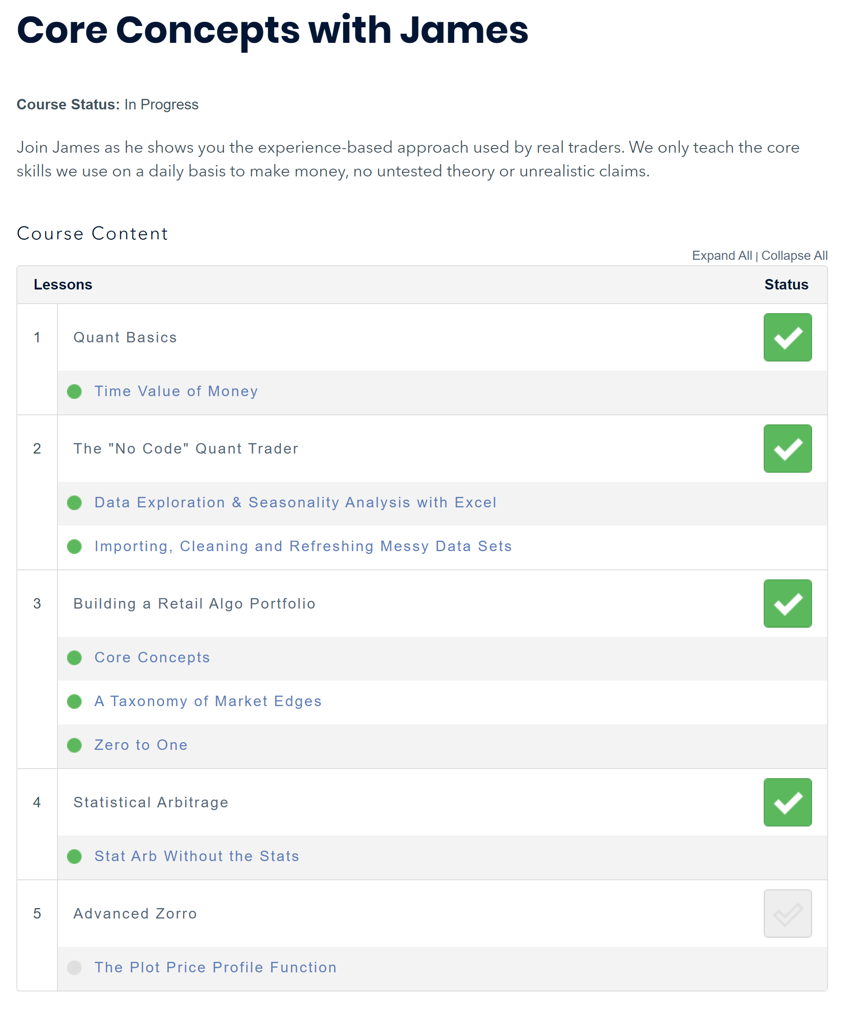Open the Quant Basics lesson
This screenshot has width=849, height=1012.
[x=125, y=338]
